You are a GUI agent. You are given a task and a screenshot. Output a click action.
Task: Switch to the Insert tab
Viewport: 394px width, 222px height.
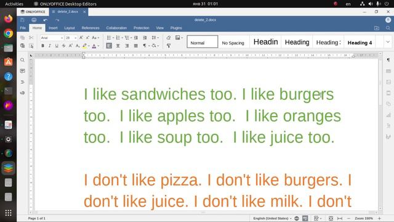coord(53,28)
